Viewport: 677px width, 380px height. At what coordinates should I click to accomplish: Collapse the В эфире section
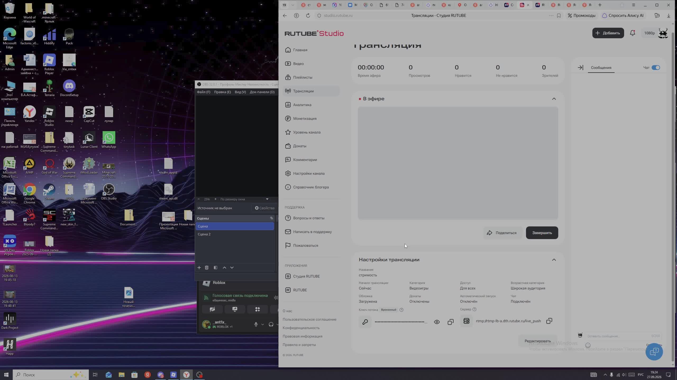(554, 99)
